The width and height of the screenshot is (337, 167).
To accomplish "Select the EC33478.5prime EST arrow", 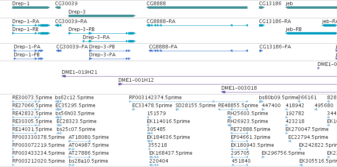I will point(134,109).
